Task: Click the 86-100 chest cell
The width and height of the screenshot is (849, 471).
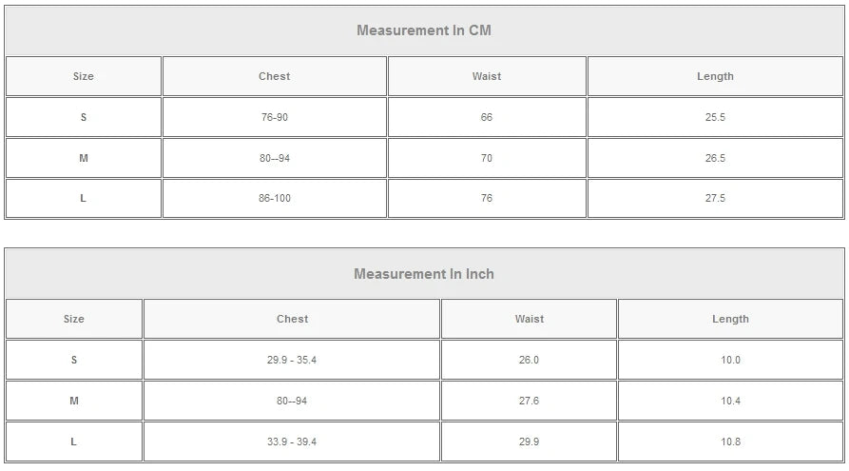Action: [x=274, y=199]
